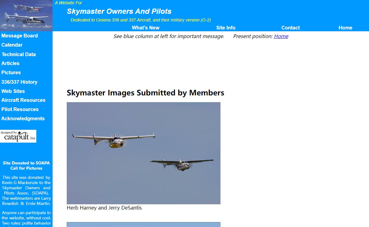Click the 'Call for Pictures' sidebar text
This screenshot has width=369, height=227.
(x=26, y=168)
